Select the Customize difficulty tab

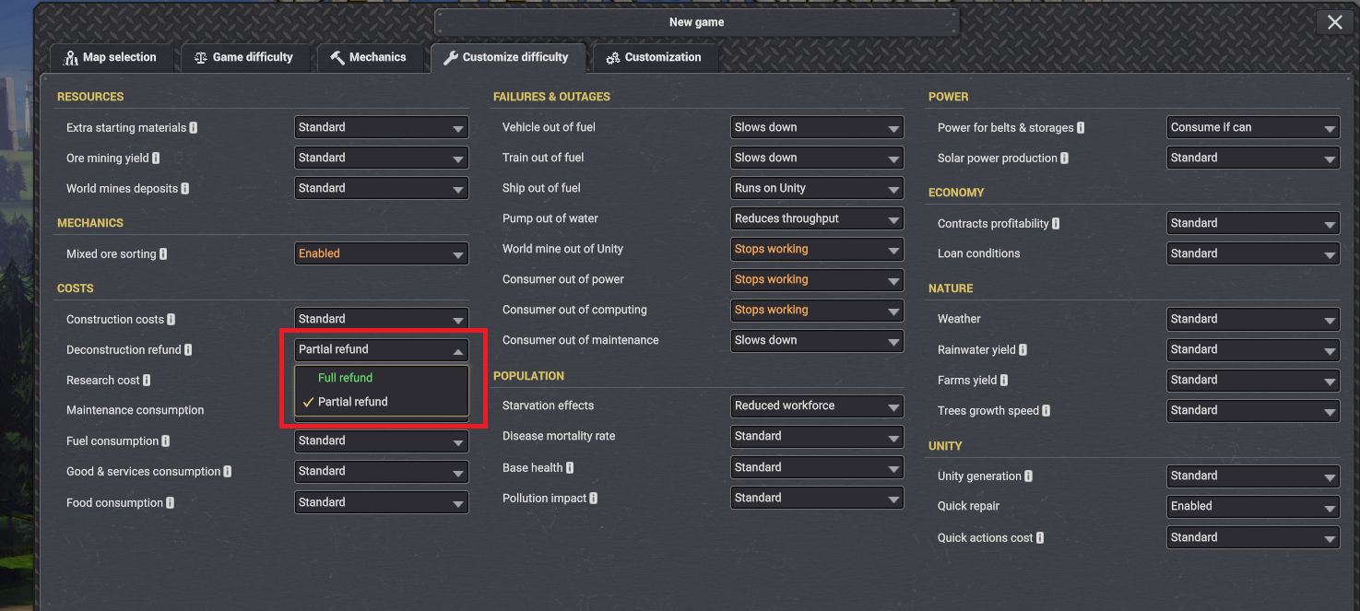click(507, 57)
